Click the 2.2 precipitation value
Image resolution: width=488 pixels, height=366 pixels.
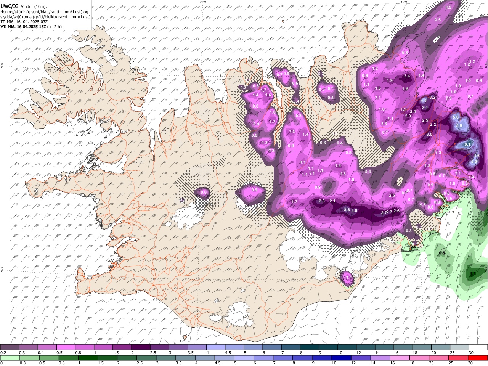coord(433,124)
